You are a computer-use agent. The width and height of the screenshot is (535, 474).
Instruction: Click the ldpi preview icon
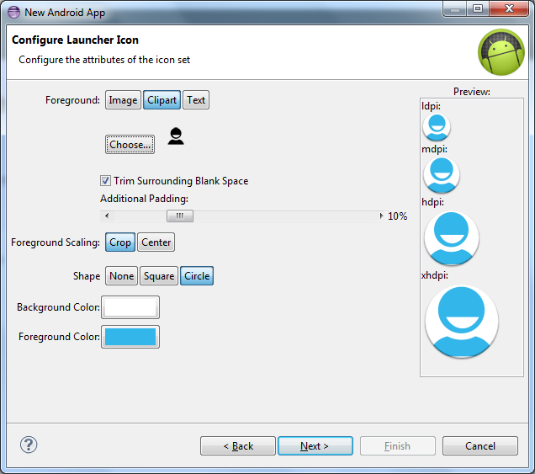pyautogui.click(x=436, y=126)
